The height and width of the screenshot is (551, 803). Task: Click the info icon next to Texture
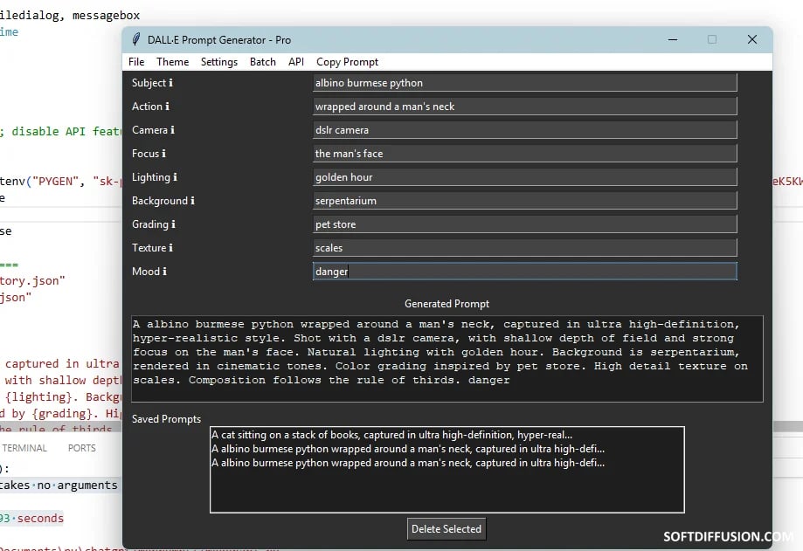pos(170,248)
